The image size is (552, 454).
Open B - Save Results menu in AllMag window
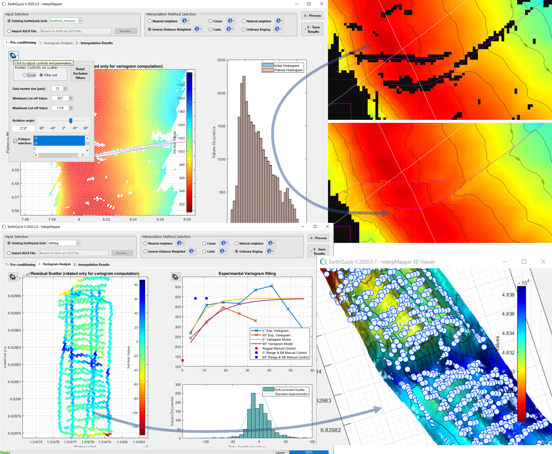[318, 251]
